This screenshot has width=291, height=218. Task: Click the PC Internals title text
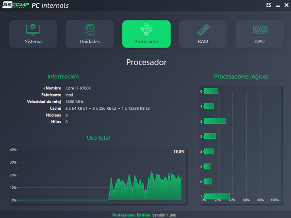[x=50, y=5]
